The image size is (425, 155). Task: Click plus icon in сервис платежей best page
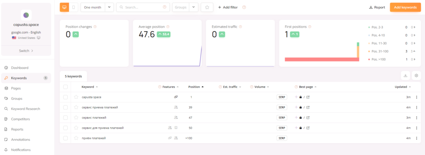pos(296,117)
